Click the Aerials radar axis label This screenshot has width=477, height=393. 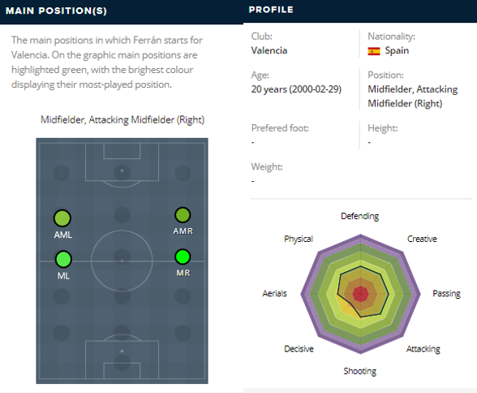click(275, 293)
